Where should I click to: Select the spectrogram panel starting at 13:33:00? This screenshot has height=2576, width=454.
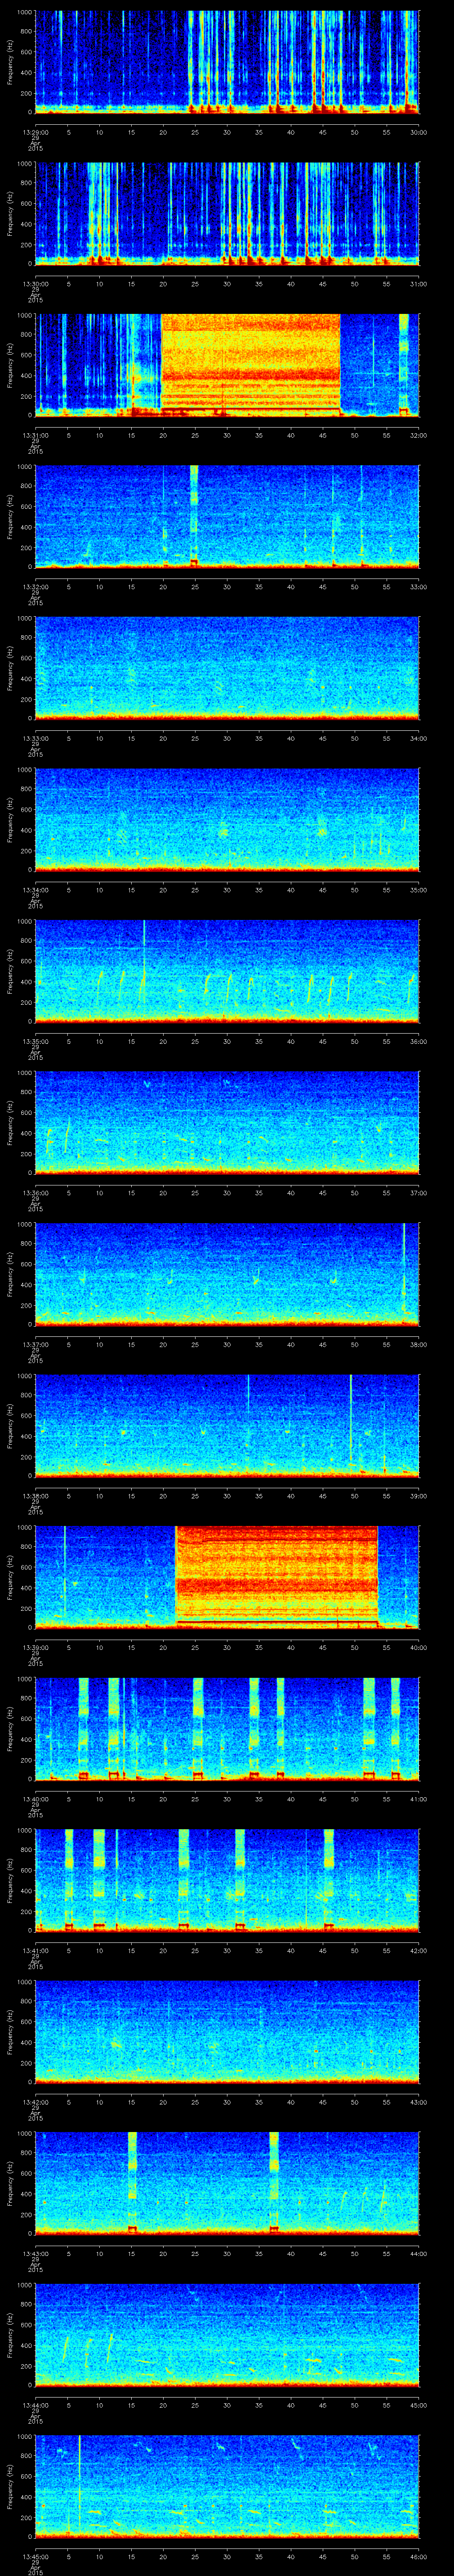(x=227, y=668)
